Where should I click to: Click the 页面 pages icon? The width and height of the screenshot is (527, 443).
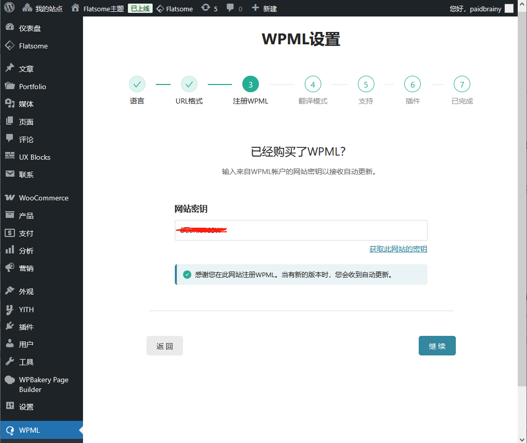[x=10, y=121]
